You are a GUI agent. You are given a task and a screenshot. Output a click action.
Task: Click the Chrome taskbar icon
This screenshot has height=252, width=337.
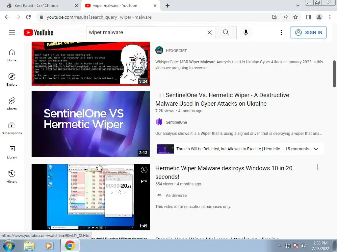coord(70,245)
